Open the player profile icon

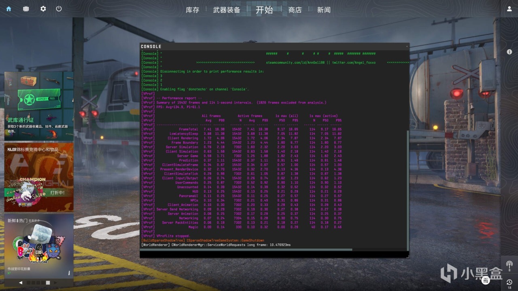tap(509, 9)
